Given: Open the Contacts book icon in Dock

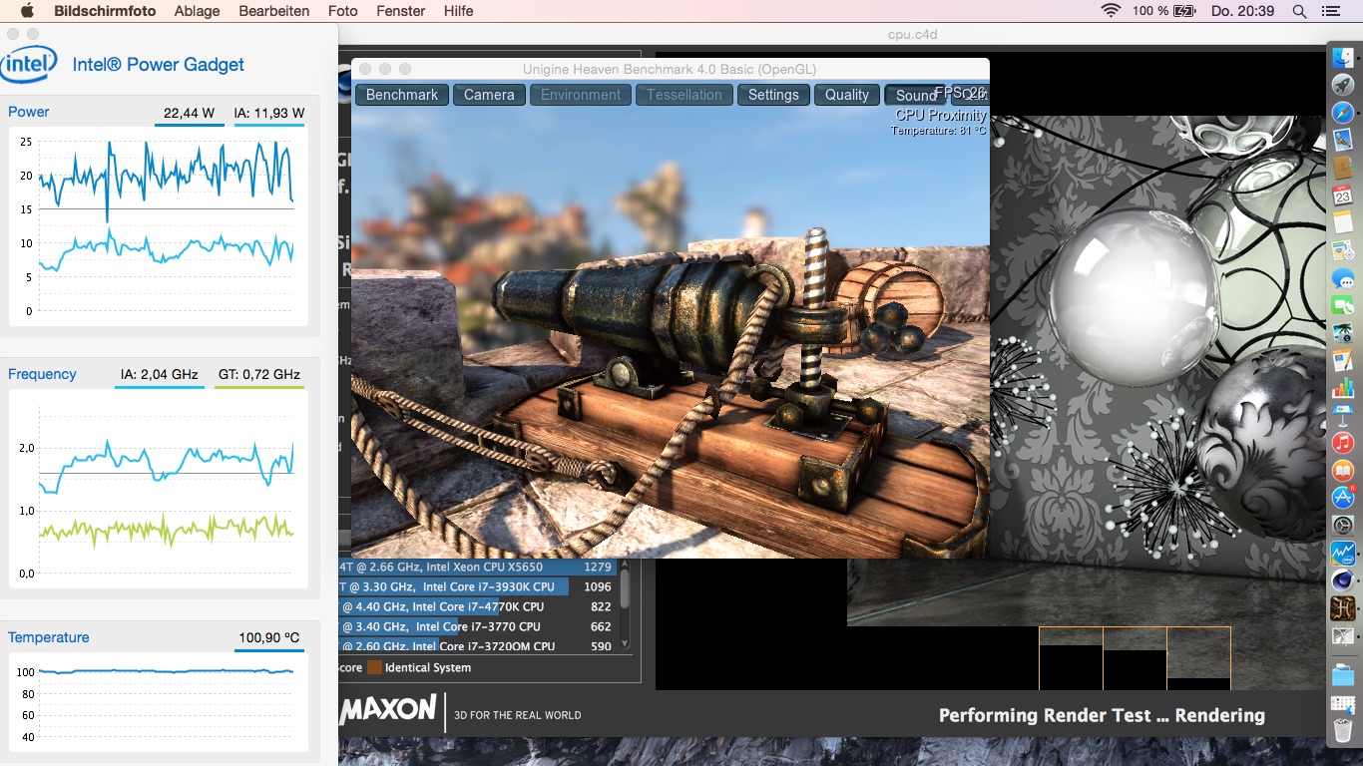Looking at the screenshot, I should coord(1343,167).
